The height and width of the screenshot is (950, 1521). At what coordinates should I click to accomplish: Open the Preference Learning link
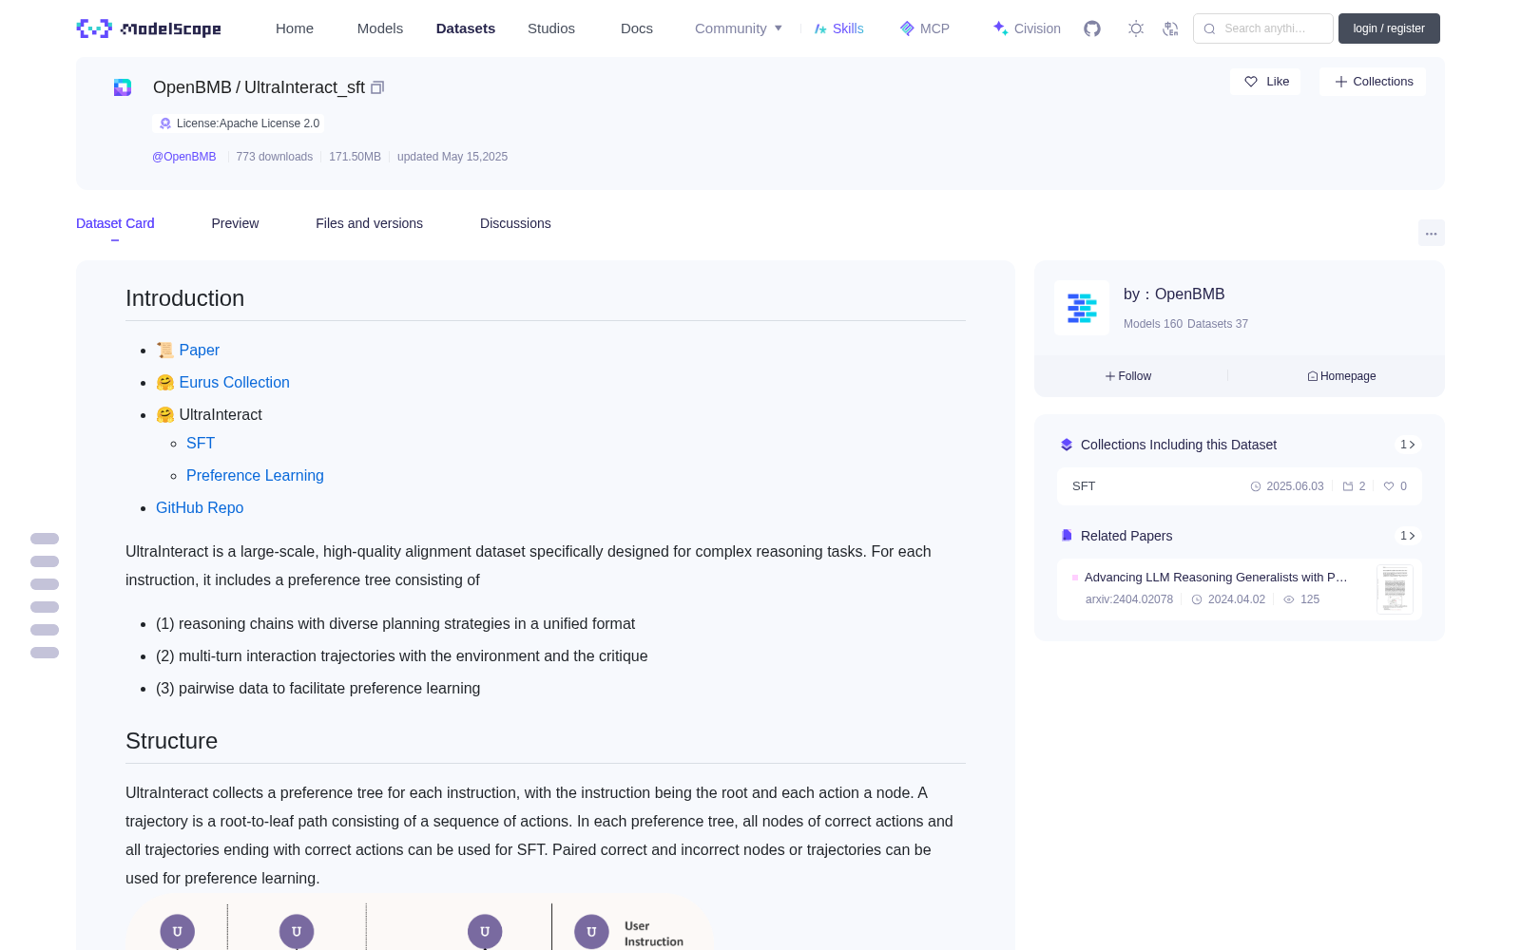(x=255, y=475)
